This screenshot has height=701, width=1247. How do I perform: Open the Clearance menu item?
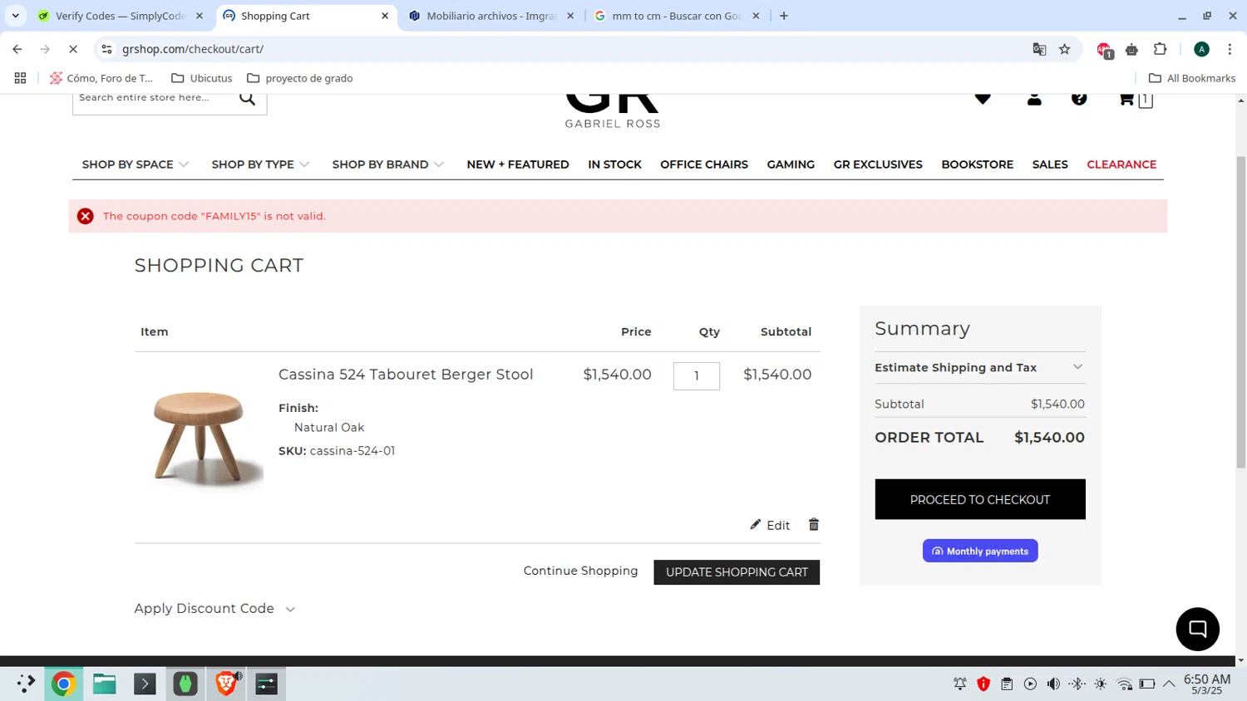(x=1121, y=164)
